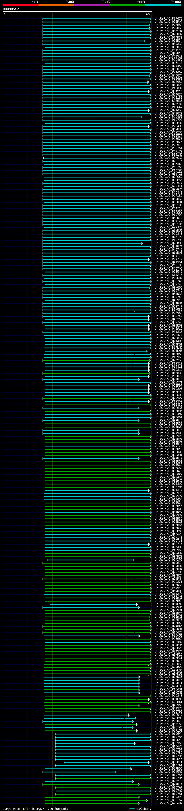Select label UniRef100_A9PI67
Image resolution: width=184 pixels, height=811 pixels.
(x=168, y=800)
